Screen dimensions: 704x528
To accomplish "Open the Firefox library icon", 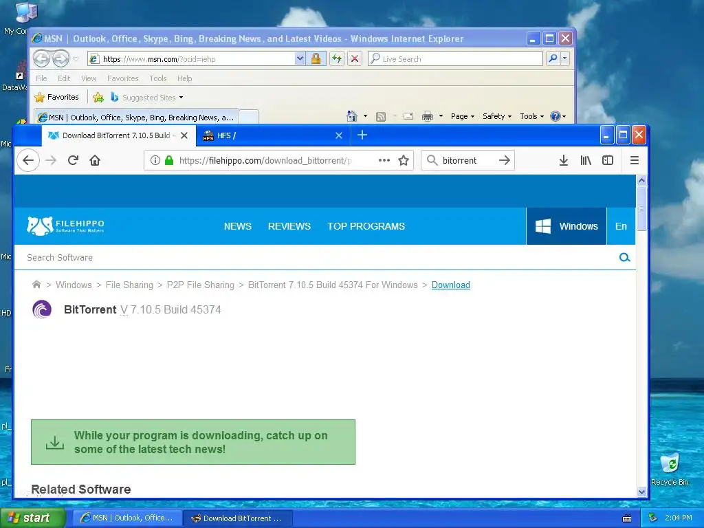I will (x=586, y=160).
